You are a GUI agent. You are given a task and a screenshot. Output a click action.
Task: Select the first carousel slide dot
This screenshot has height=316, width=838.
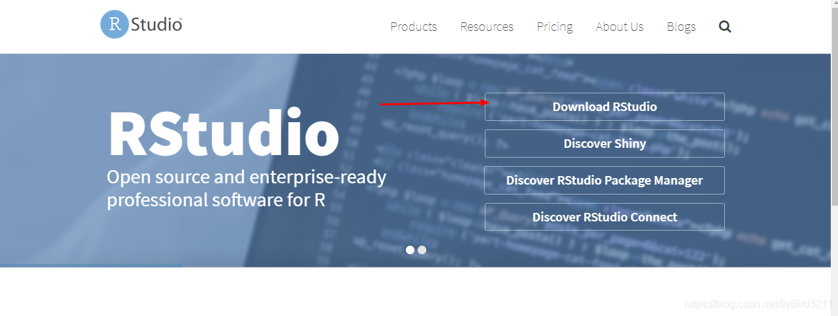tap(410, 250)
